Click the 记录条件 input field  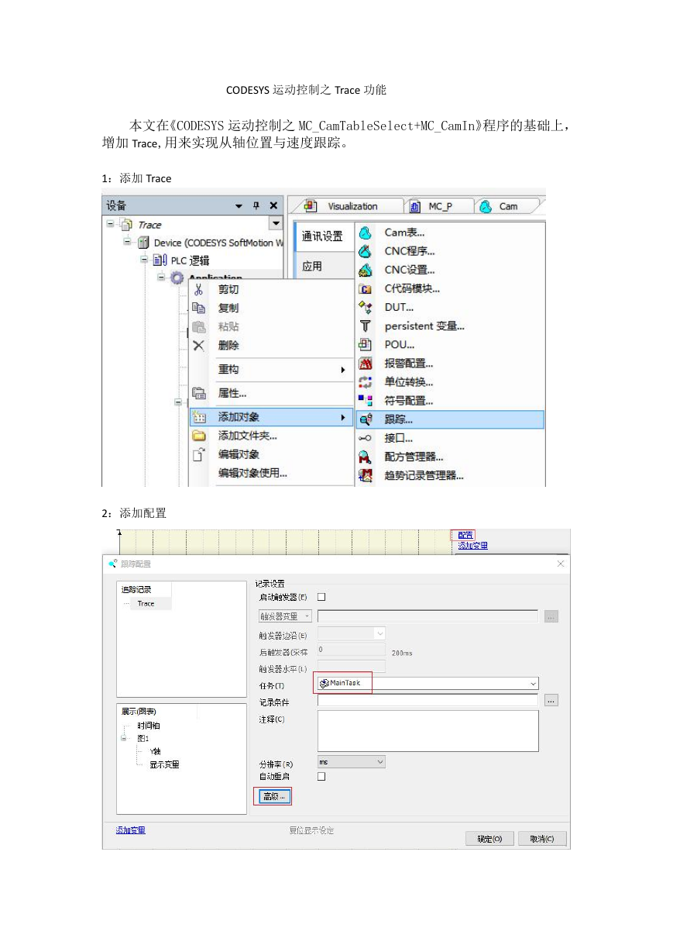pos(427,700)
